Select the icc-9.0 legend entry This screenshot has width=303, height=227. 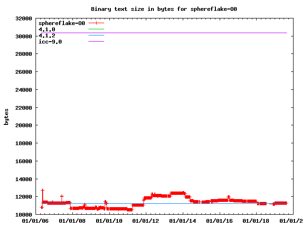(50, 42)
